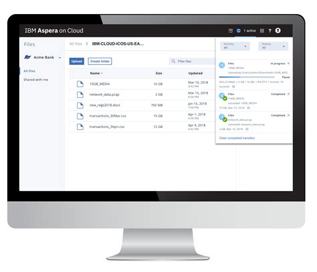Pause the in-progress 10GB_MEDIA upload
Screen dimensions: 317x272
(286, 77)
